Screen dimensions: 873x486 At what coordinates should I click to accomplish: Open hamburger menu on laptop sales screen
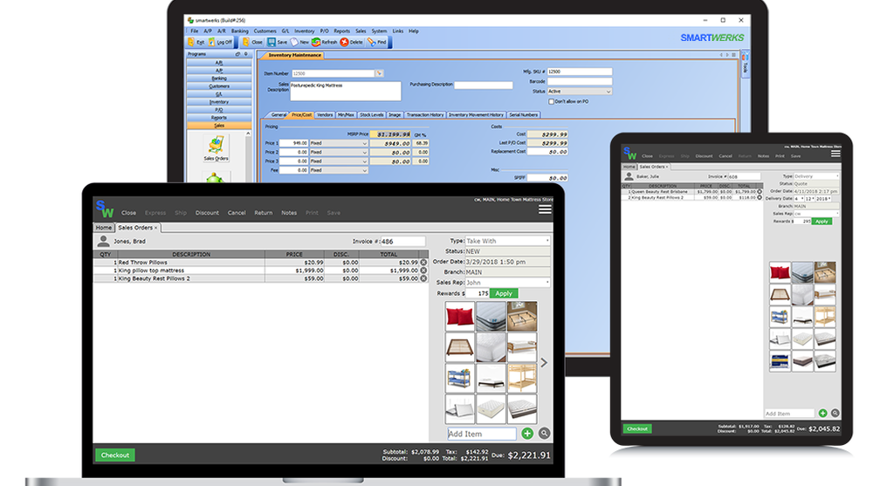coord(545,209)
